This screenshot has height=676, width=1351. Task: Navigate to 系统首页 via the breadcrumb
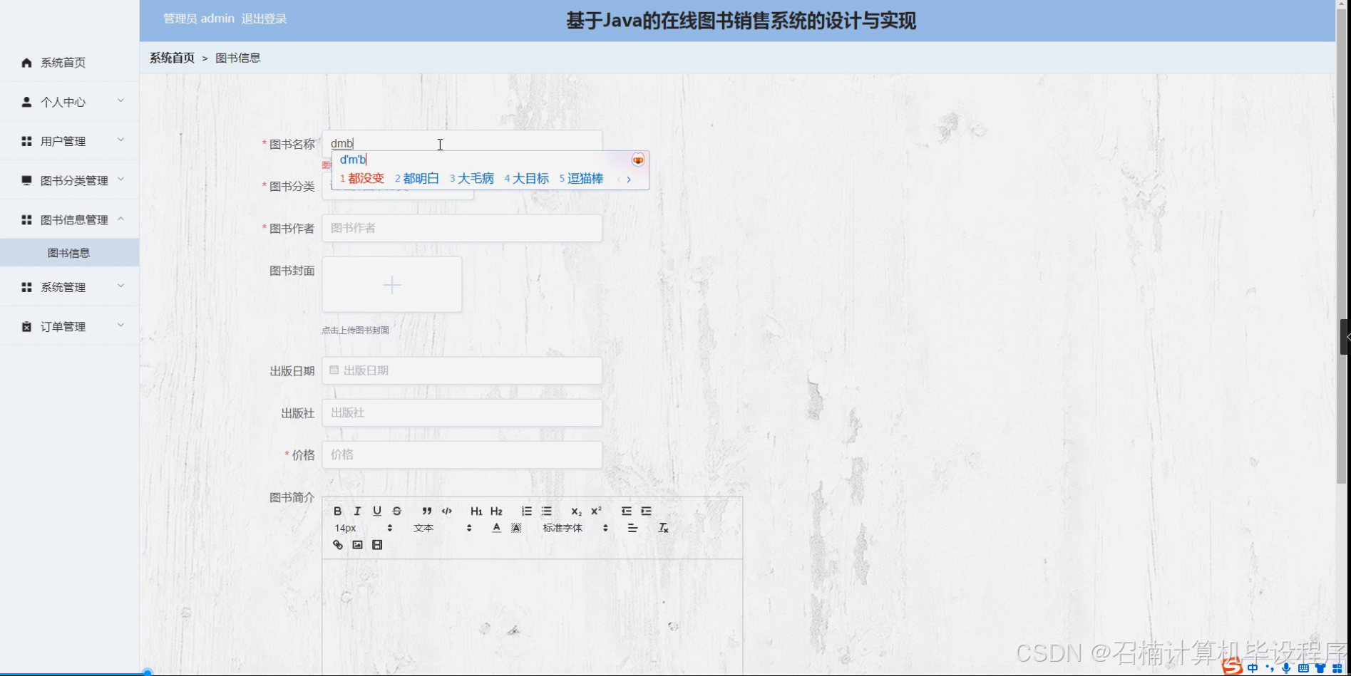click(x=171, y=57)
